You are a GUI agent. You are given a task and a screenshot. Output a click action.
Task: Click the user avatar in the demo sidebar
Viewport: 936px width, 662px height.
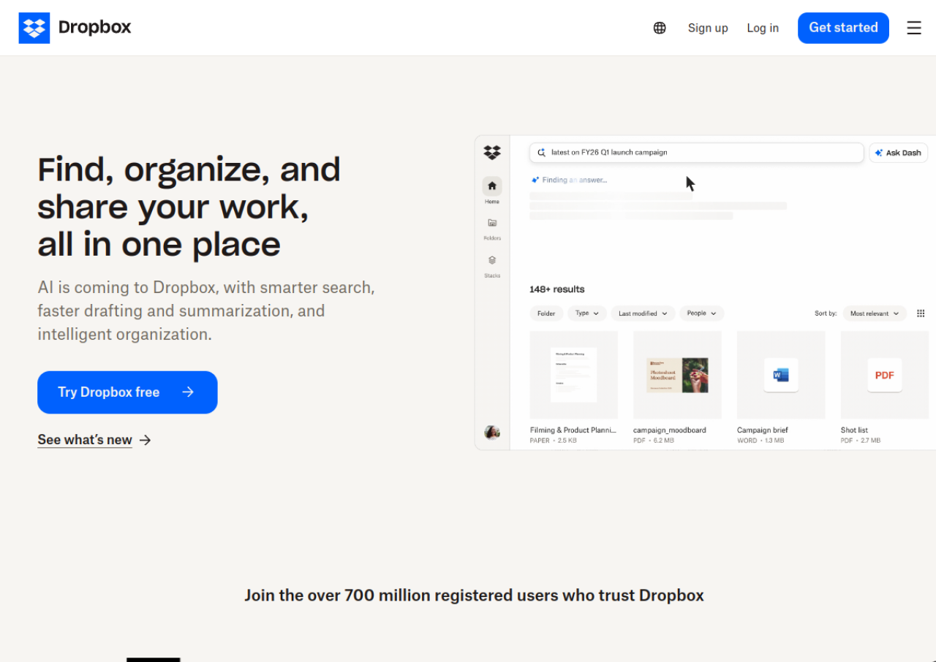(x=492, y=433)
